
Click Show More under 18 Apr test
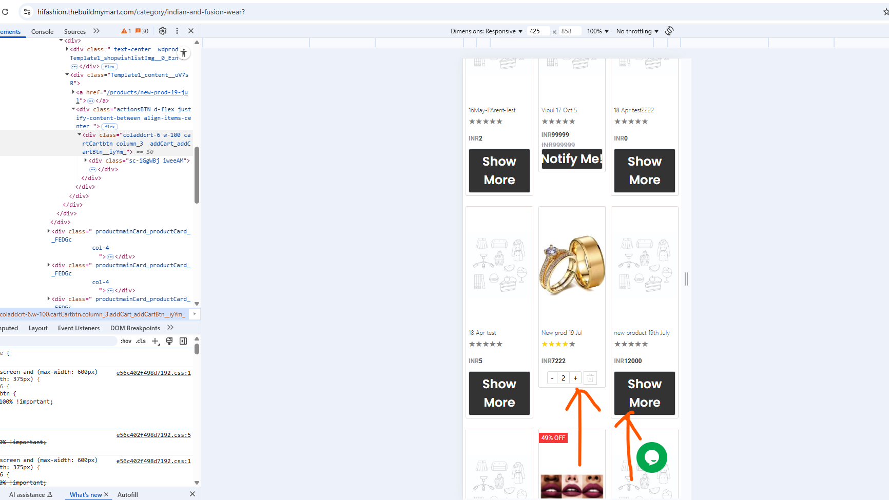[x=499, y=393]
